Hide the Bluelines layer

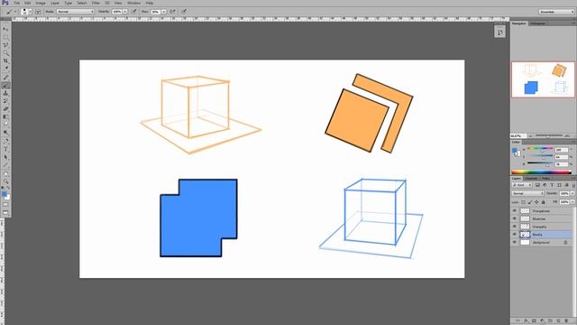coord(515,218)
